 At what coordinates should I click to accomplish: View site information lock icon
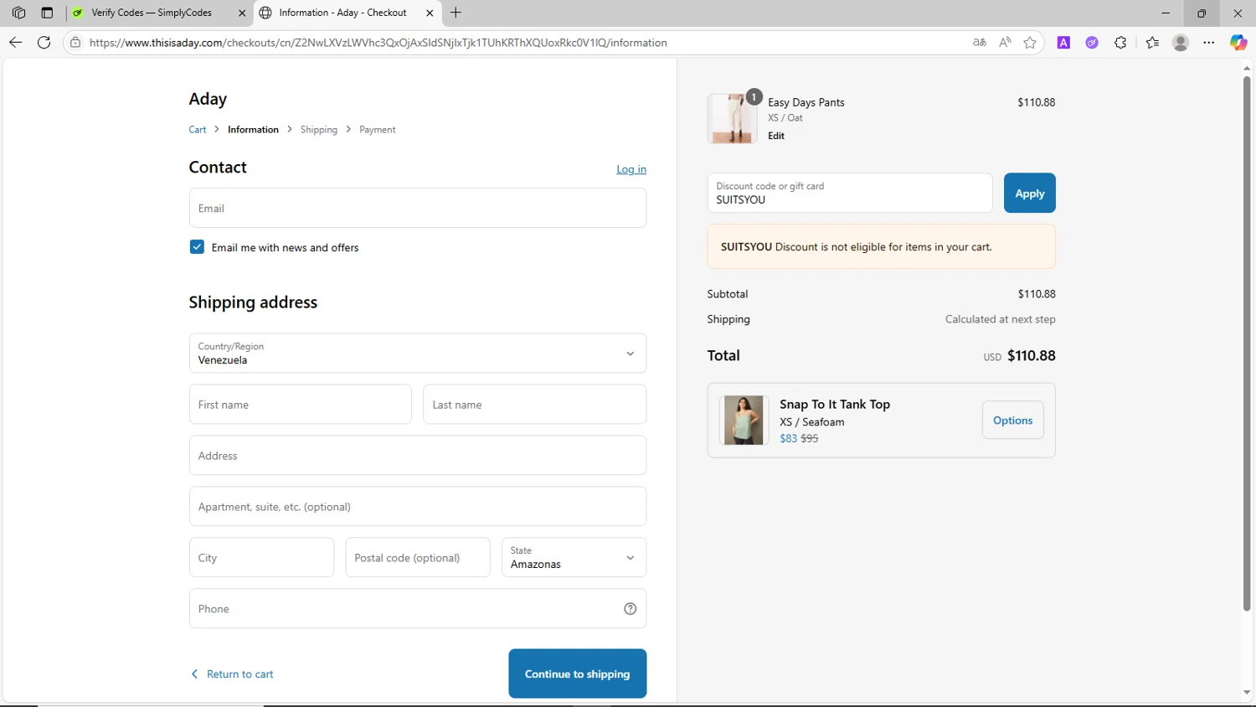tap(75, 42)
